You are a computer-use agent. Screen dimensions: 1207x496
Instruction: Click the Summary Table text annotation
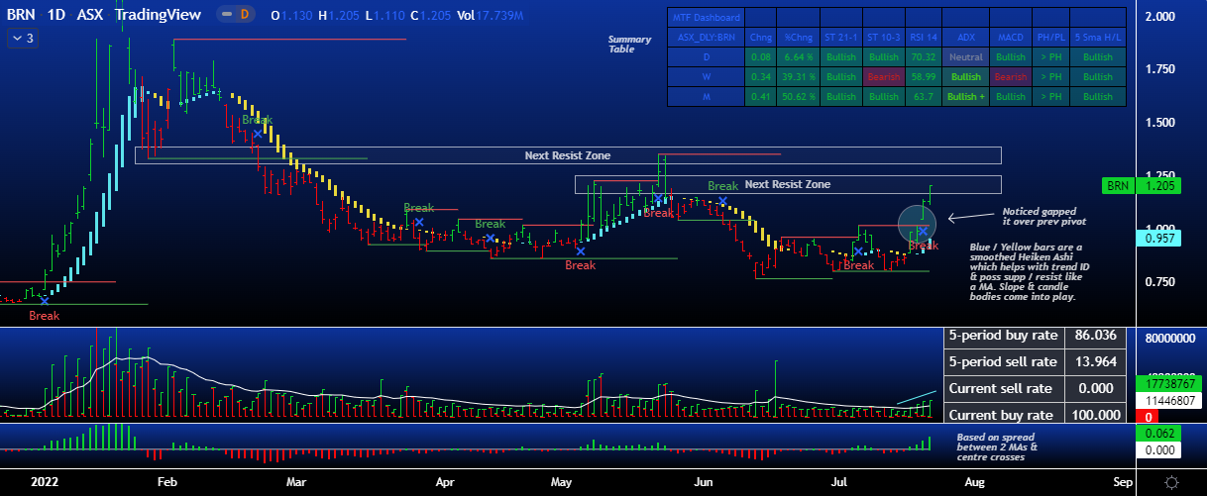pyautogui.click(x=629, y=45)
